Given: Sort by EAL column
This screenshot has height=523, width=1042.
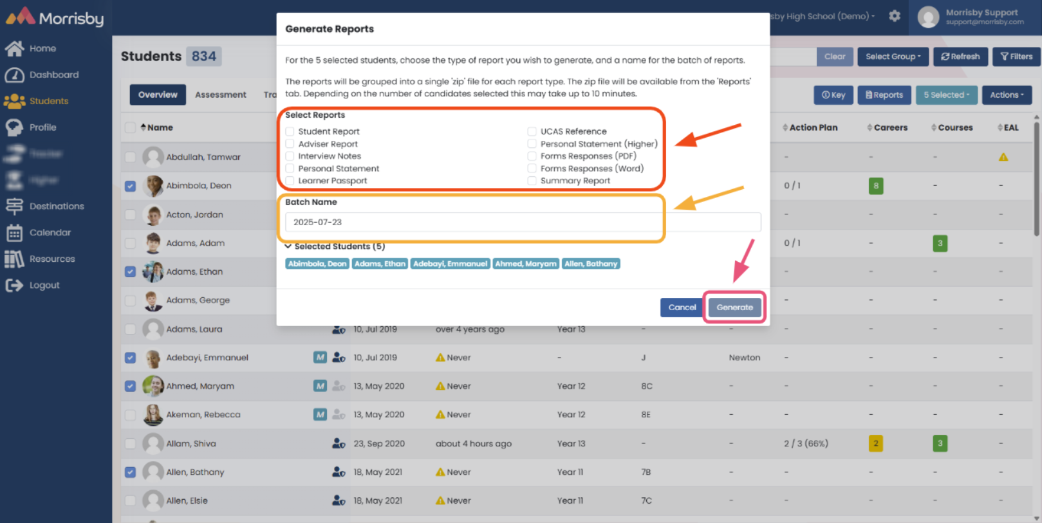Looking at the screenshot, I should click(x=1008, y=127).
